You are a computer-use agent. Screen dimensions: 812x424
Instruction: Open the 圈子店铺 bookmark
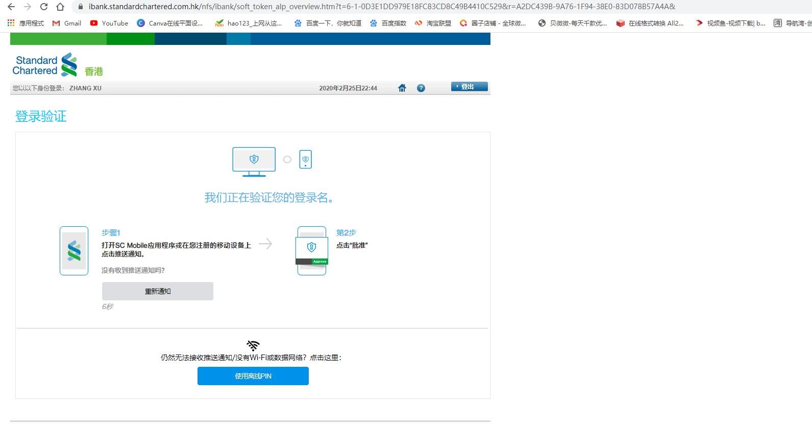click(x=493, y=23)
